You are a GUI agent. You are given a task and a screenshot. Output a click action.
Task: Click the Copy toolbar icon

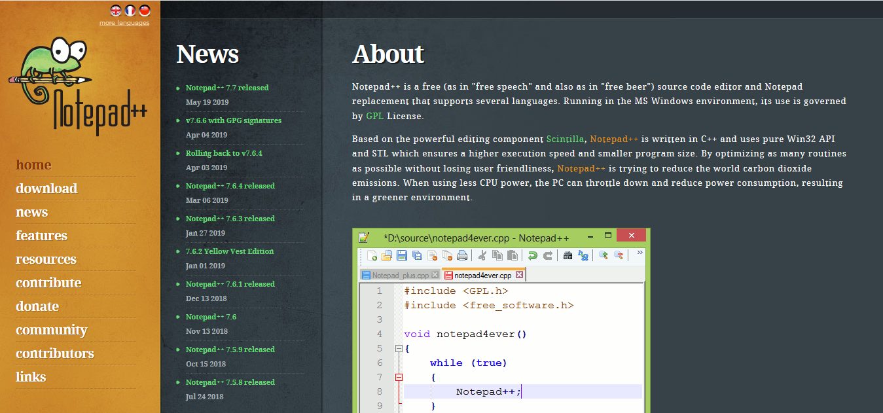tap(497, 255)
